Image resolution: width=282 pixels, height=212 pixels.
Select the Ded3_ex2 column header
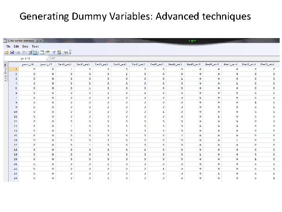(157, 64)
